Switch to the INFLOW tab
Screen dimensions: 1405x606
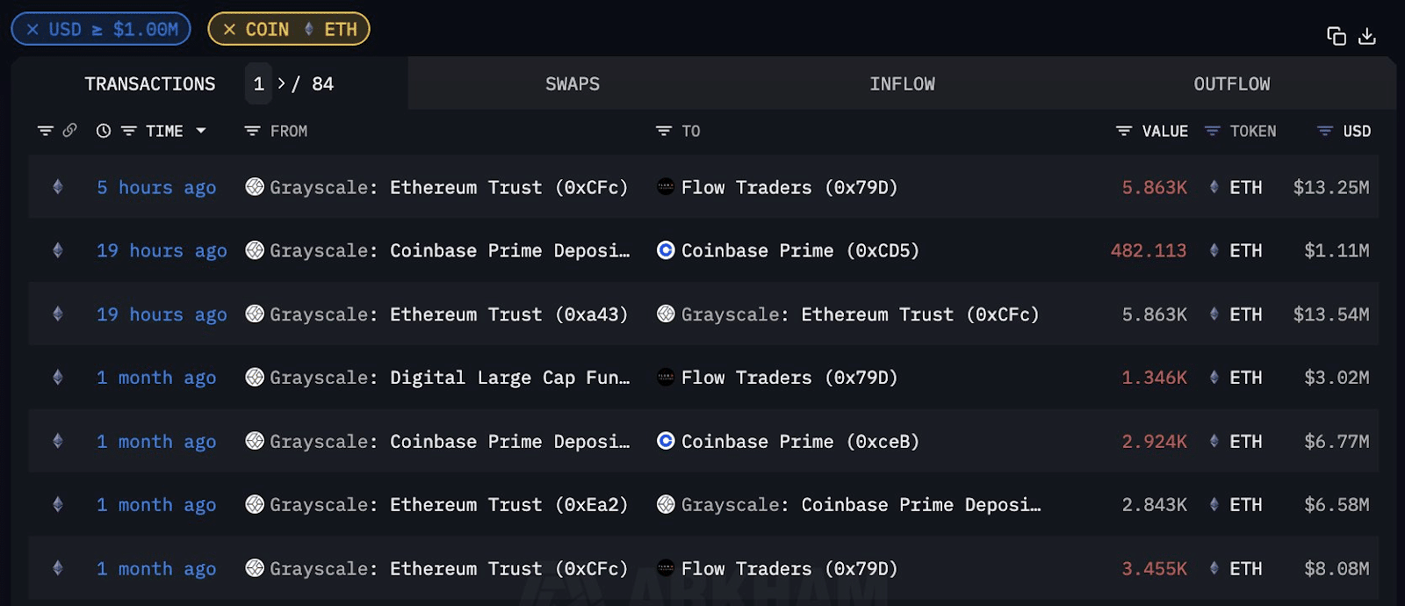[x=902, y=83]
